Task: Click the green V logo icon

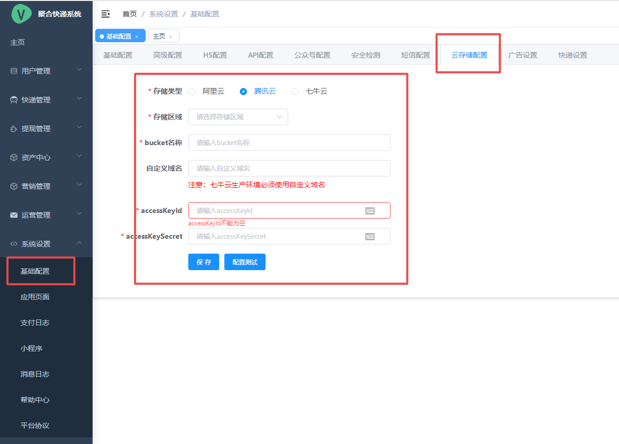Action: [x=21, y=14]
